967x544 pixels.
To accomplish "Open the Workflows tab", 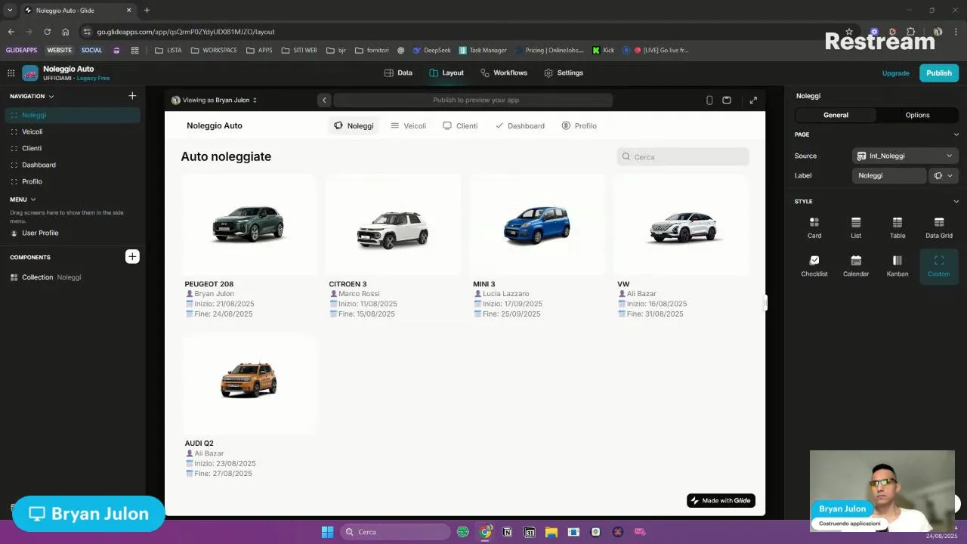I will (504, 73).
